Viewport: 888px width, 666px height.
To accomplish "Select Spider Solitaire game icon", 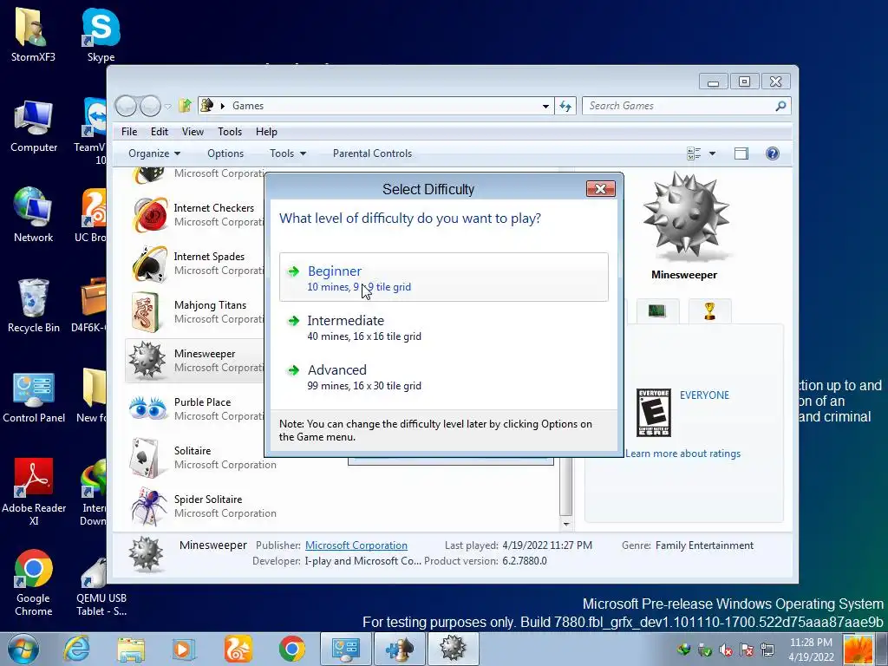I will [x=149, y=506].
